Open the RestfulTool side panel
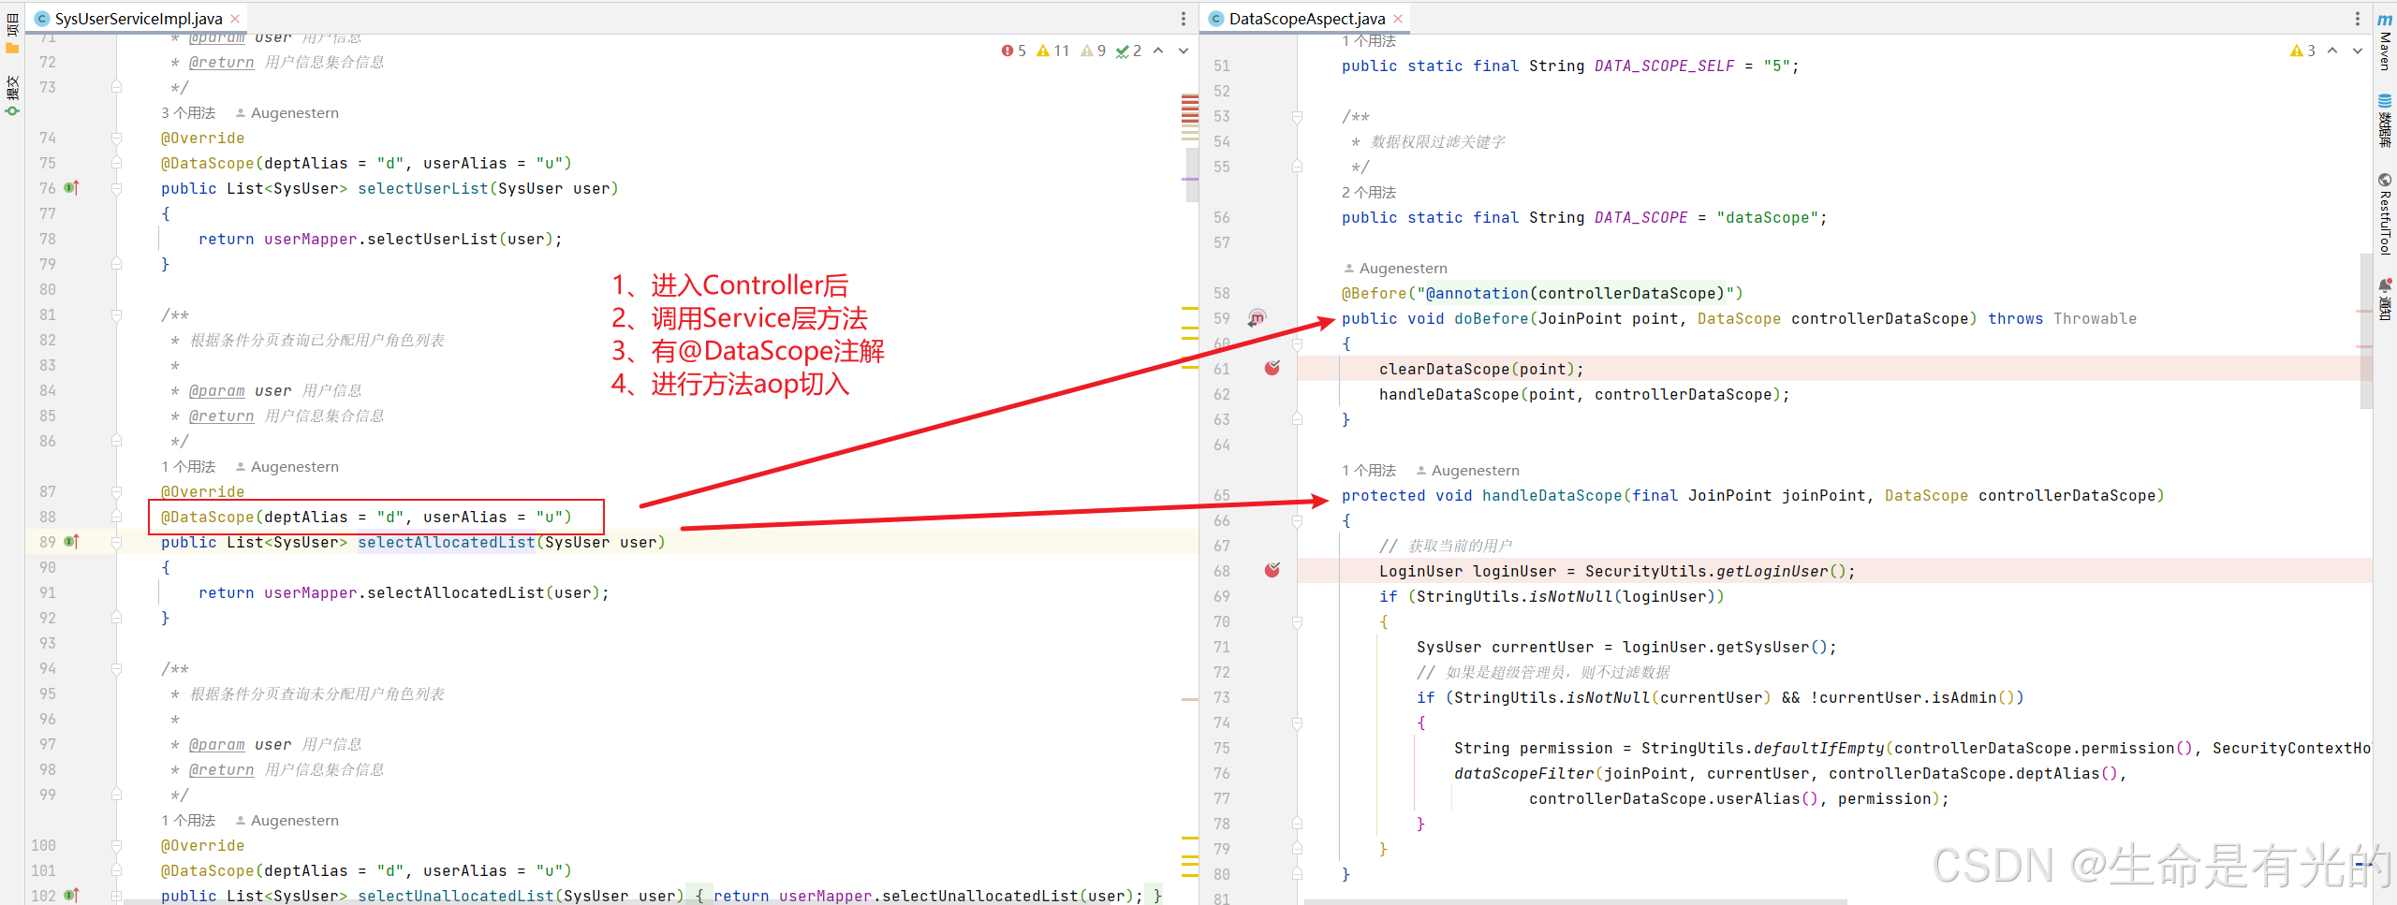Viewport: 2397px width, 905px height. [x=2385, y=214]
